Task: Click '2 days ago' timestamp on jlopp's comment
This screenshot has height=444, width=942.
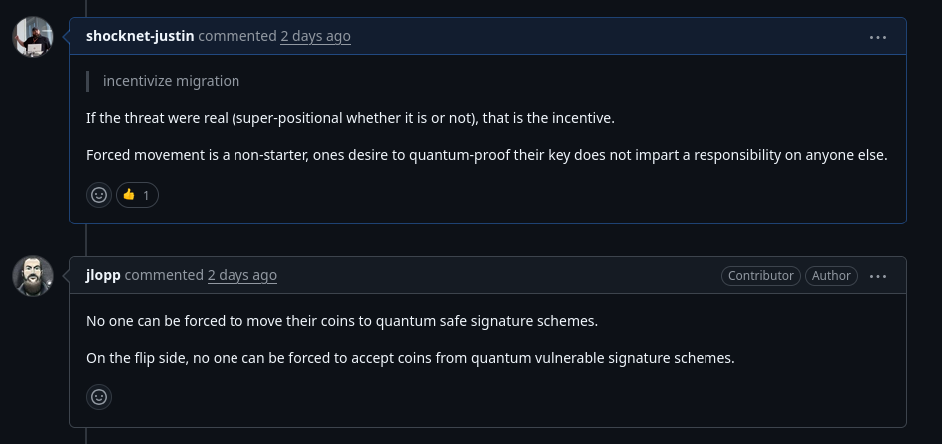Action: [242, 275]
